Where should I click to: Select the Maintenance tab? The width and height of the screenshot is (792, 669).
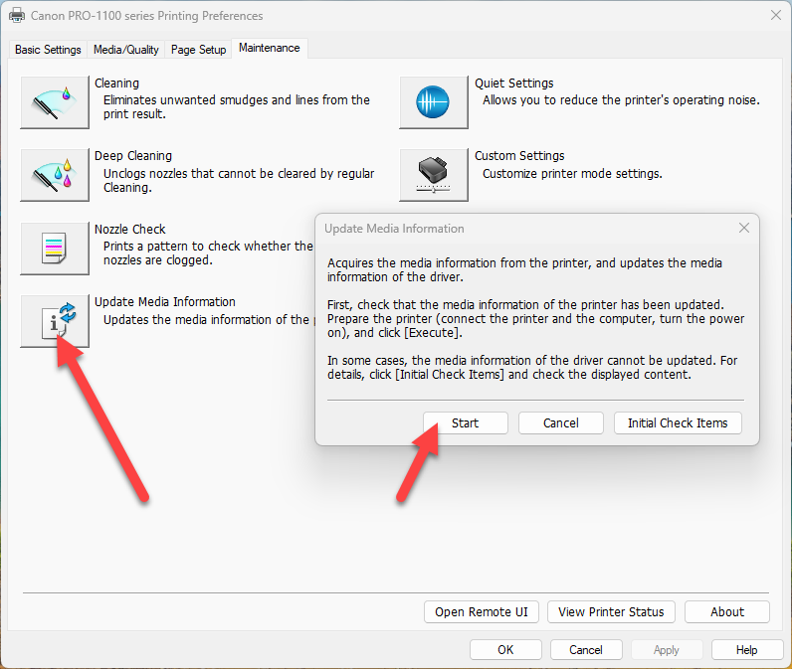pyautogui.click(x=269, y=49)
